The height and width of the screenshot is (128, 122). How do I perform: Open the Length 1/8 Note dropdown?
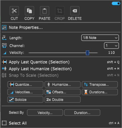click(100, 38)
